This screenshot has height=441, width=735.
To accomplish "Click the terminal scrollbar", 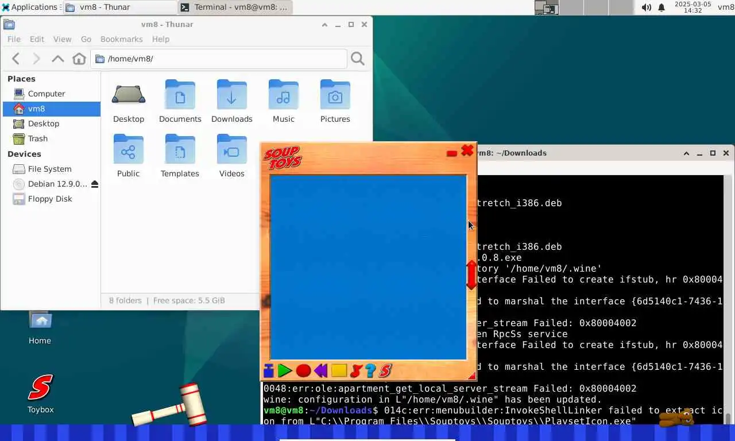I will tap(728, 299).
